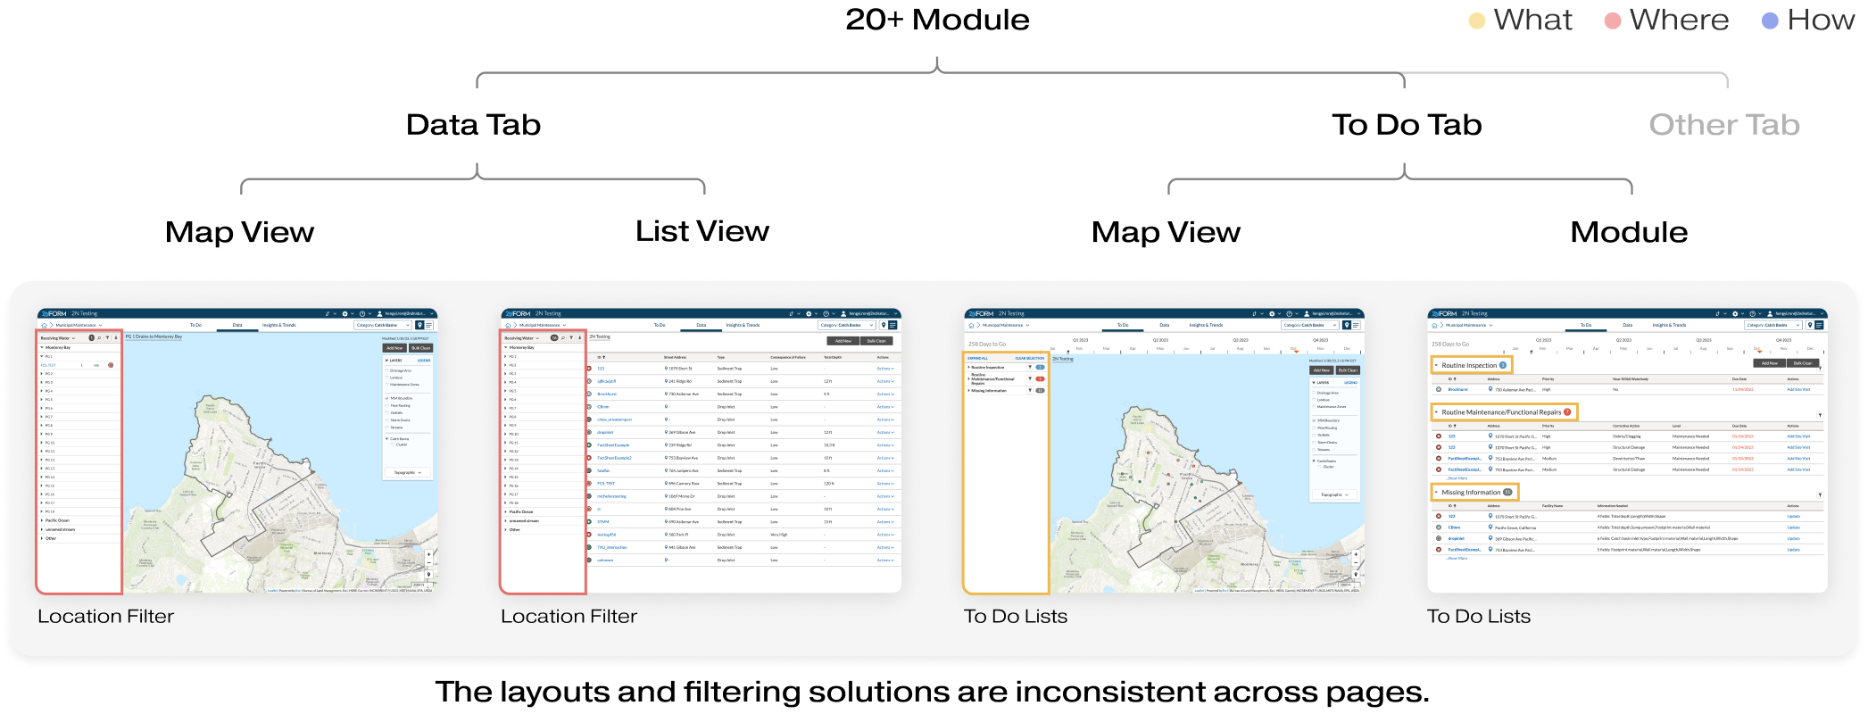
Task: Expand the PG 2 tree item in leftmost panel
Action: coord(42,374)
